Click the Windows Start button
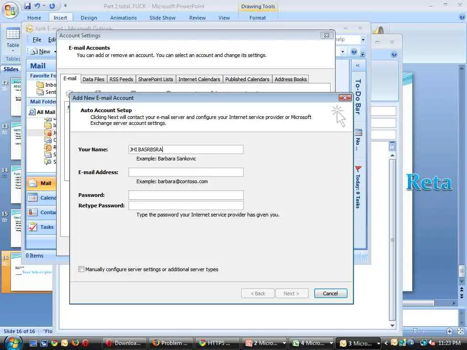The image size is (467, 350). [13, 343]
